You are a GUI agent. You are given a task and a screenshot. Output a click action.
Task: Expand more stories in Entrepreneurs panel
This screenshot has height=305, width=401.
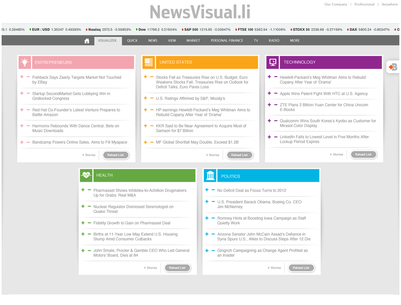tap(89, 155)
